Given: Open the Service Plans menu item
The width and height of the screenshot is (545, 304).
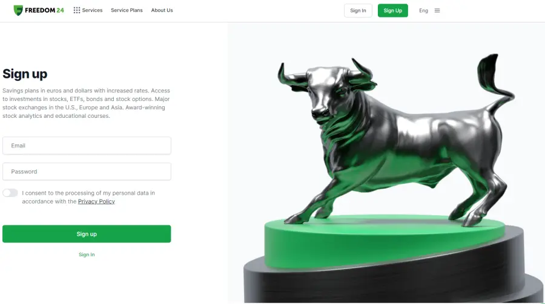Looking at the screenshot, I should (127, 10).
